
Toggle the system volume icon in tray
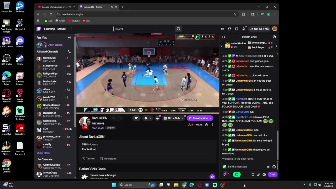coord(319,185)
